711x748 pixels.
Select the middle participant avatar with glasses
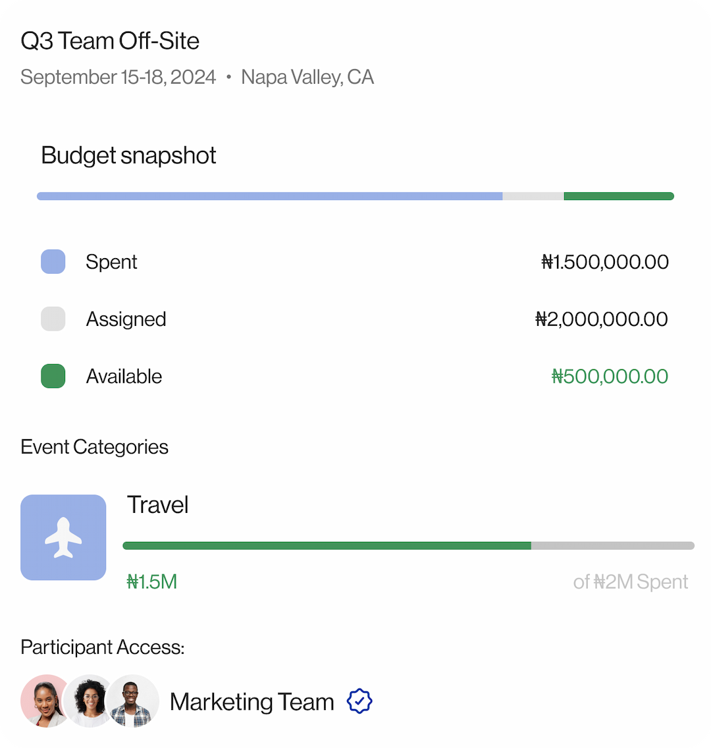pyautogui.click(x=90, y=701)
